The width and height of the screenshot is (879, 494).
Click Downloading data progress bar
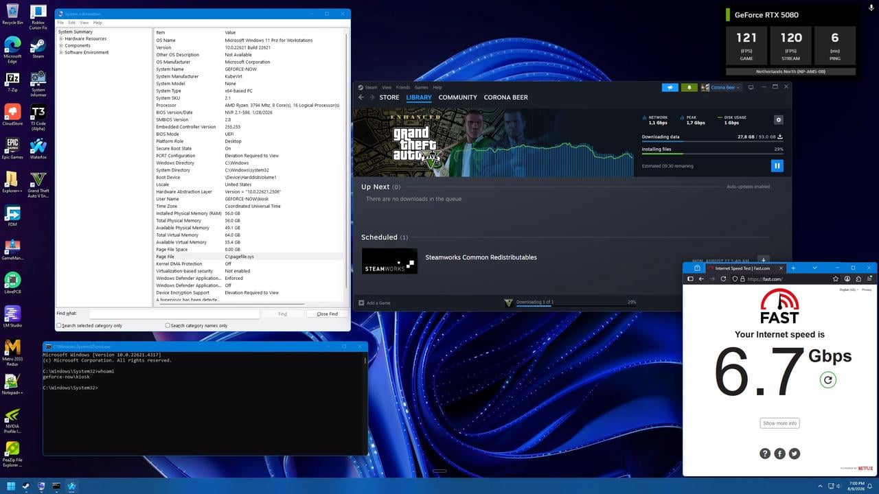(712, 141)
